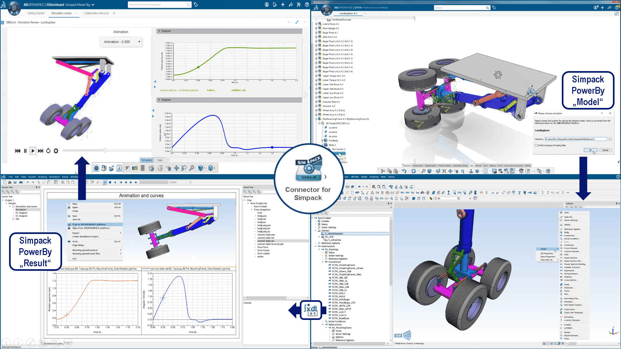Viewport: 621px width, 349px height.
Task: Click the information icon in Simulation toolbar
Action: click(119, 168)
